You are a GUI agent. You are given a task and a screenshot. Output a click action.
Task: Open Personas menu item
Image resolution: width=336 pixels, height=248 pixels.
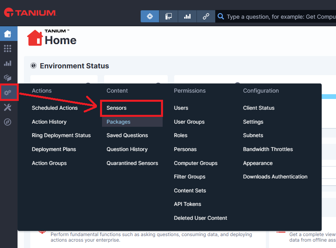pos(185,149)
